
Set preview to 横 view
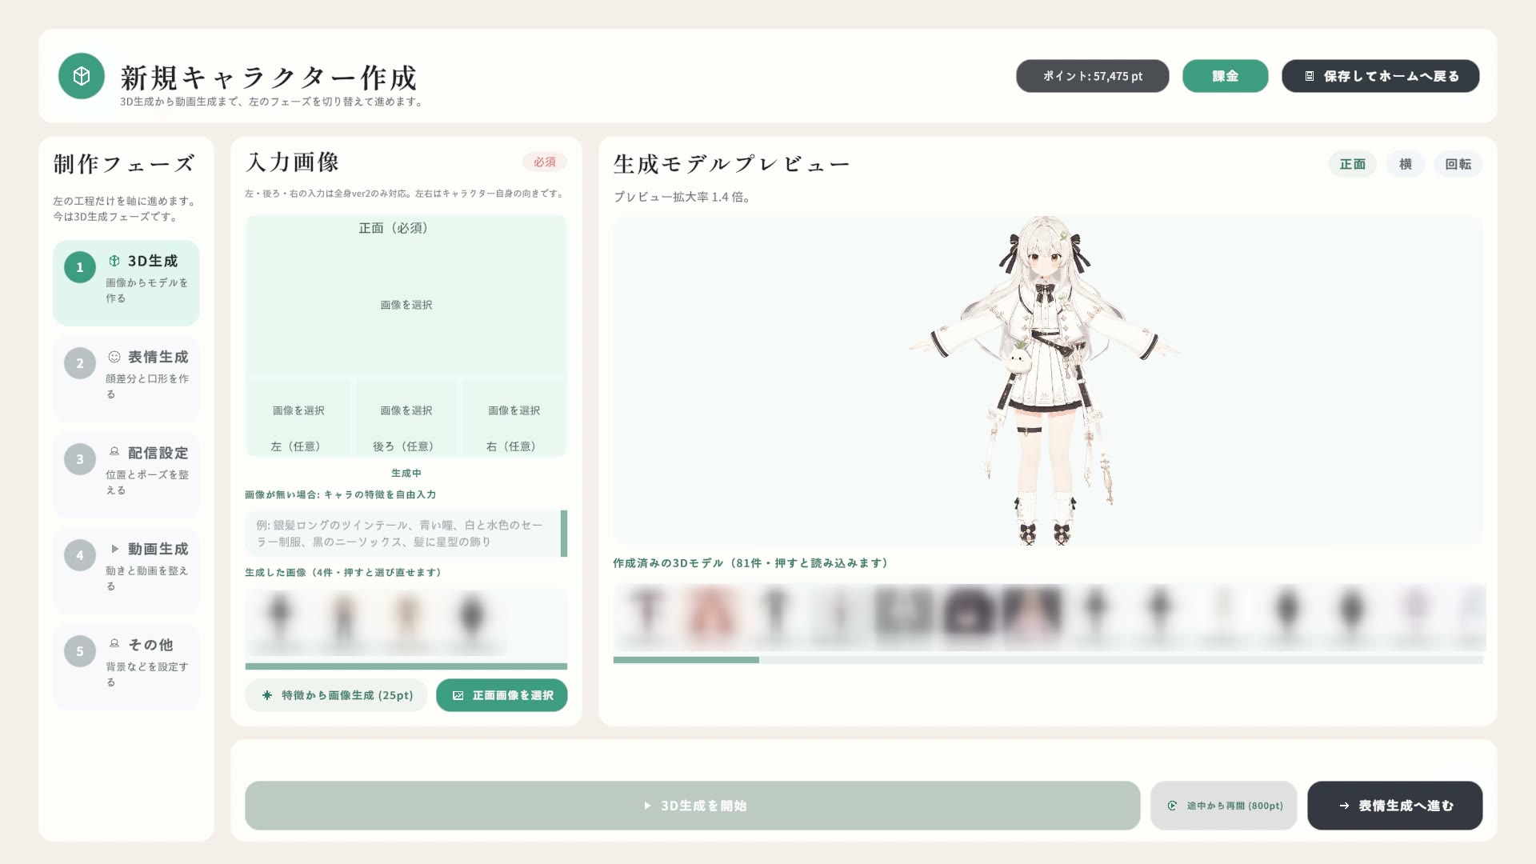point(1406,164)
